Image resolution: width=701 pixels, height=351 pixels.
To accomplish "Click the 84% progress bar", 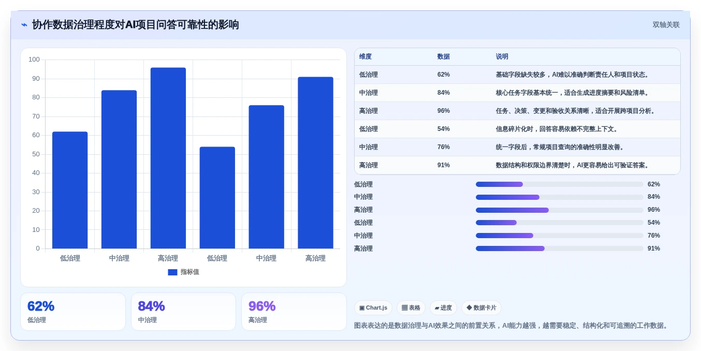I will coord(560,197).
